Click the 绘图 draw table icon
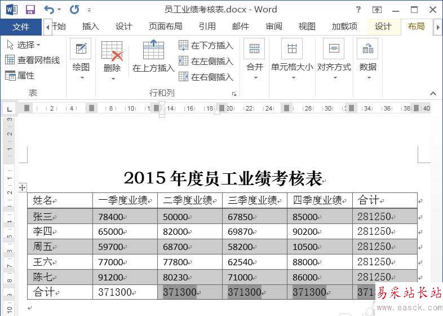Viewport: 443px width, 316px height. tap(81, 49)
